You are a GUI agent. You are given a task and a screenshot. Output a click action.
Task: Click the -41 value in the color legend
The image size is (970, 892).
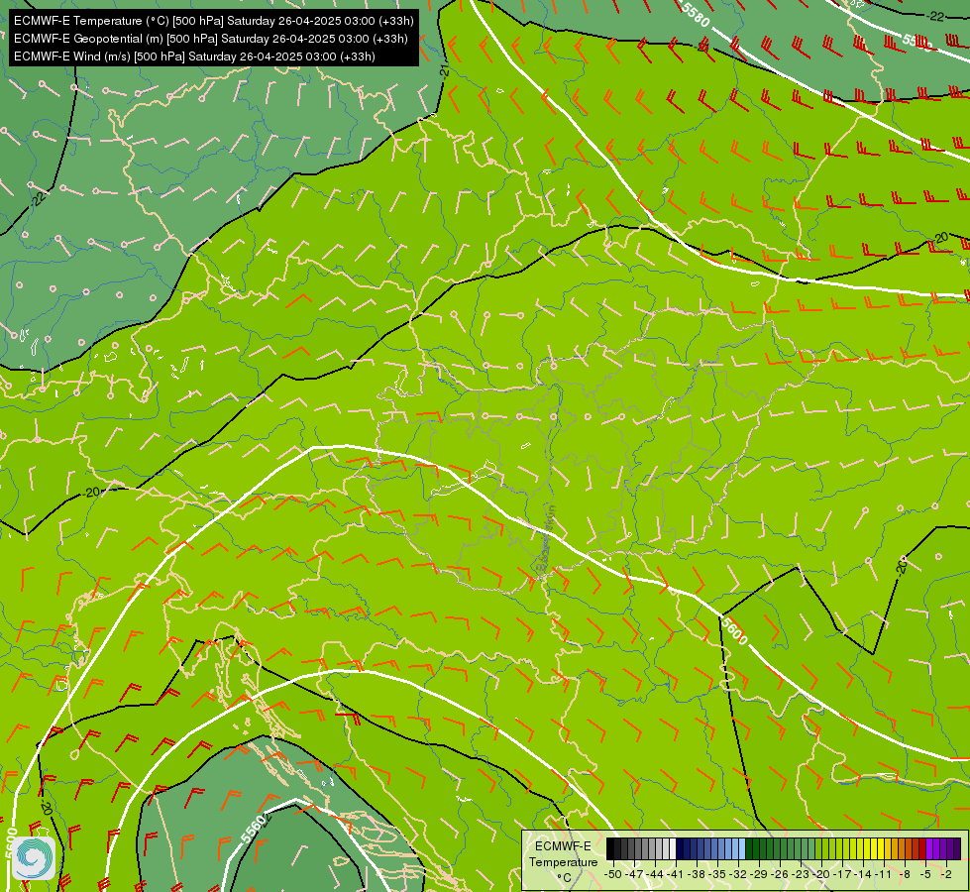[x=676, y=874]
